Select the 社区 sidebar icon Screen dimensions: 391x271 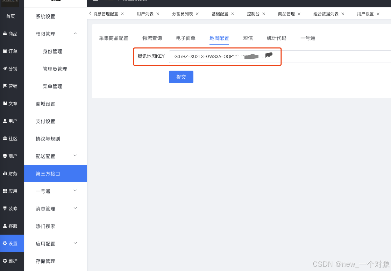[12, 138]
